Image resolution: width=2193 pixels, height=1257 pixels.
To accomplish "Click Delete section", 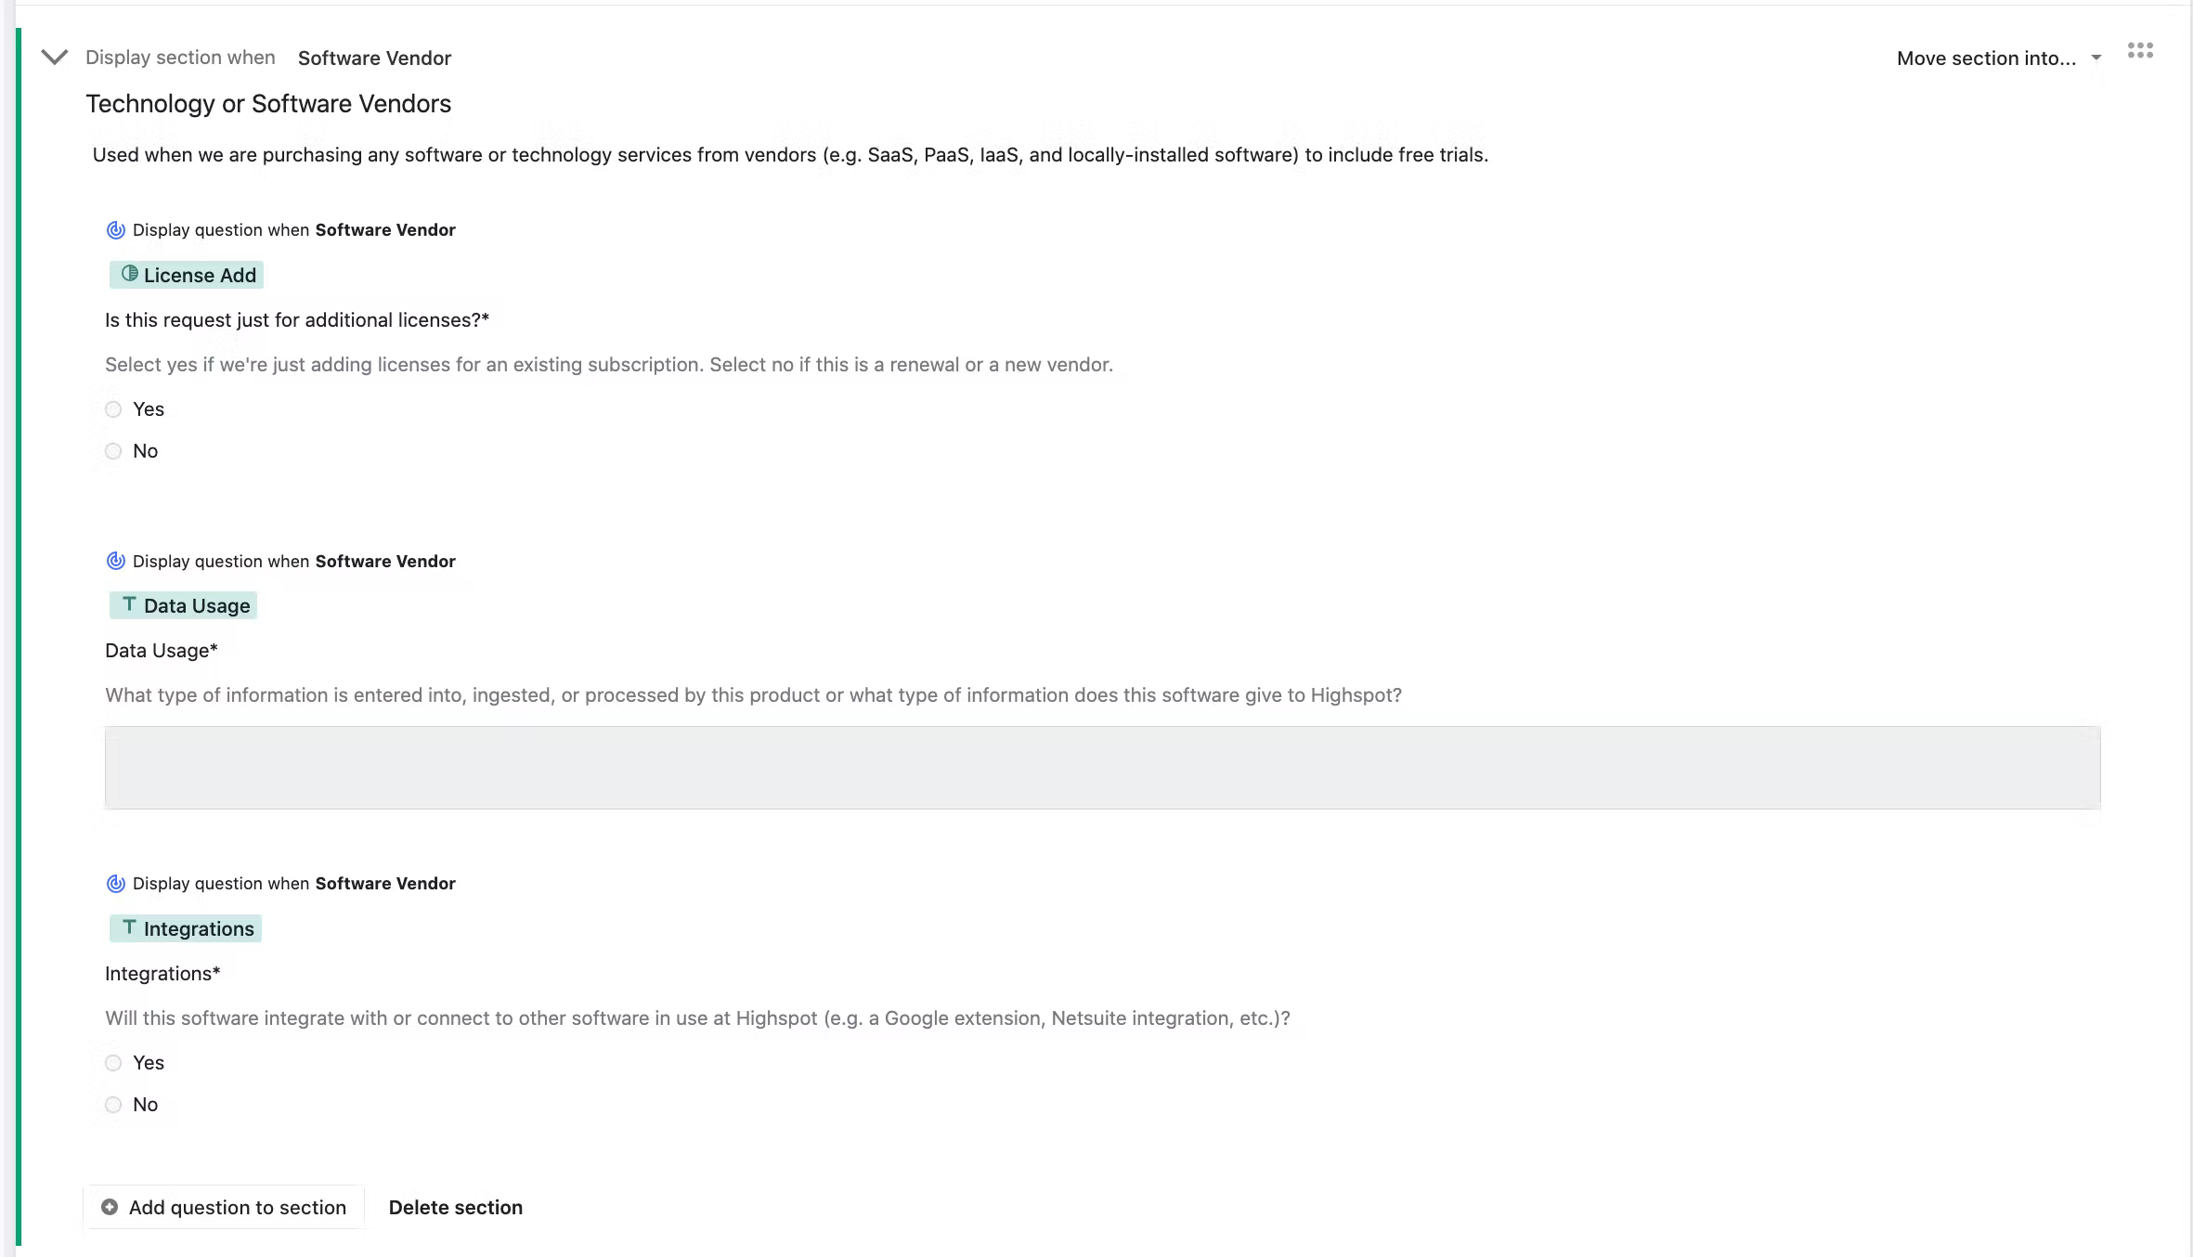I will [x=456, y=1207].
